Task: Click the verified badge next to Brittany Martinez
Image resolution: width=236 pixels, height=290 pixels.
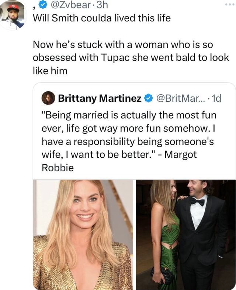Action: (148, 98)
